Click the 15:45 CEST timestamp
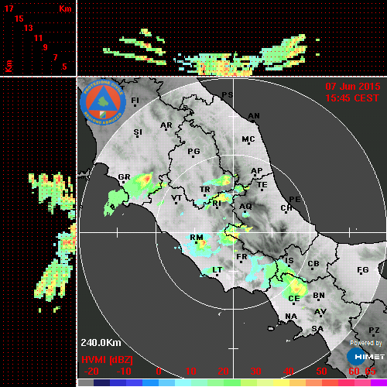The width and height of the screenshot is (387, 387). [x=352, y=98]
